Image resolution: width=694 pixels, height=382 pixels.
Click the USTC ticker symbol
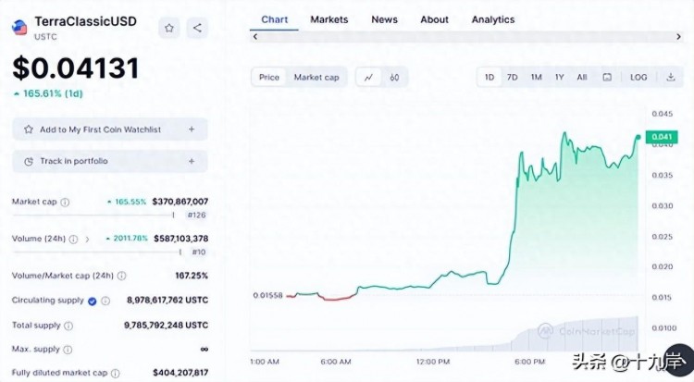click(45, 37)
